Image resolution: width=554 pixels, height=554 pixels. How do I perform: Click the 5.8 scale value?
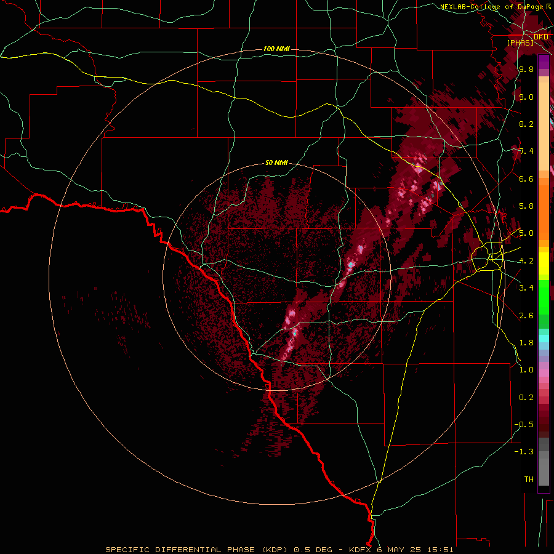(526, 206)
